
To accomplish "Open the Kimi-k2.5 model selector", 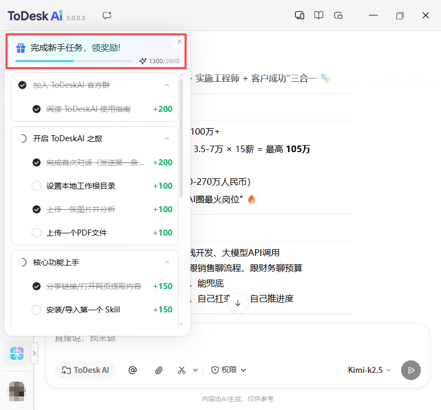I will 370,370.
